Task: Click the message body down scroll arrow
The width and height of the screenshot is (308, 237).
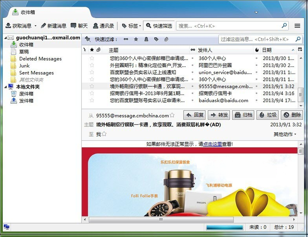Action: click(301, 213)
